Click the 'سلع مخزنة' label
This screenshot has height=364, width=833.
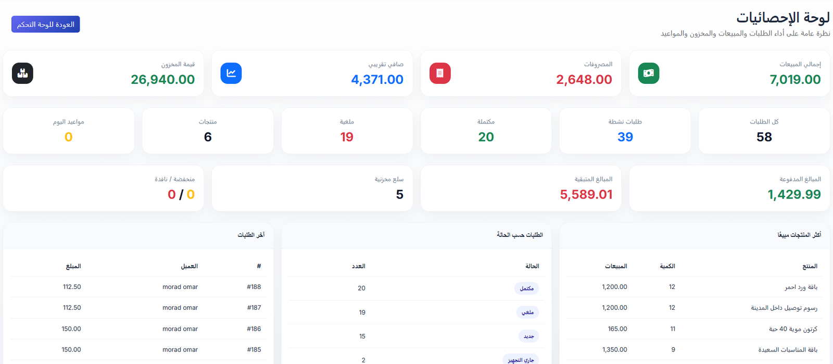point(389,179)
